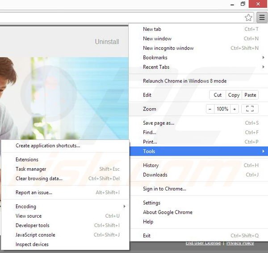
Task: Click the zoom in plus button
Action: pos(234,109)
